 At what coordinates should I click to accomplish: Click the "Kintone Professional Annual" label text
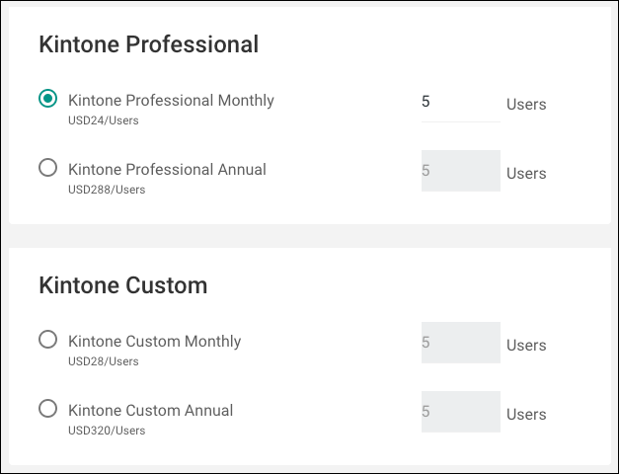click(x=167, y=169)
